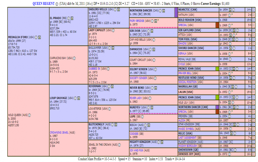Click the arrow ending the Nasrullah row
Screen dimensions: 258x162
[253, 87]
